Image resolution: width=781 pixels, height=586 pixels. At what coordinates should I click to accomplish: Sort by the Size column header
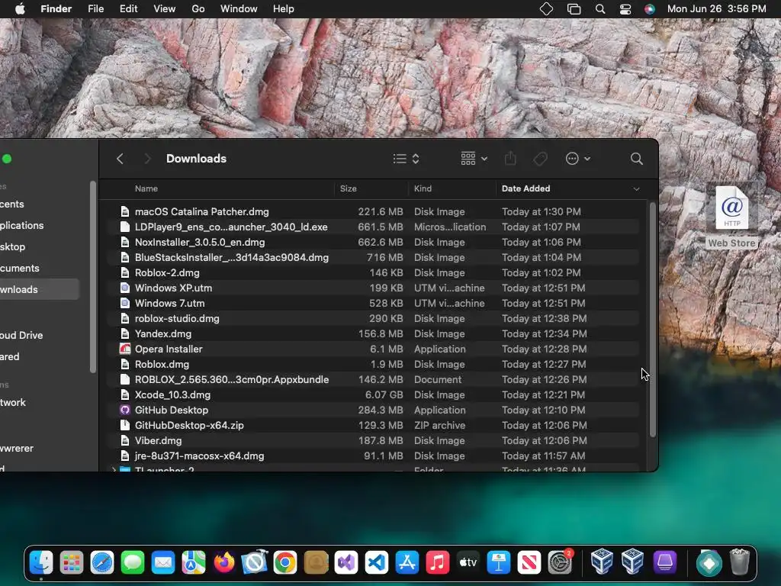pos(348,188)
